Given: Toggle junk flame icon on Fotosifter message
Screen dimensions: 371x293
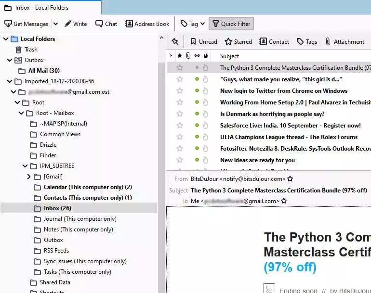Looking at the screenshot, I should pos(205,149).
